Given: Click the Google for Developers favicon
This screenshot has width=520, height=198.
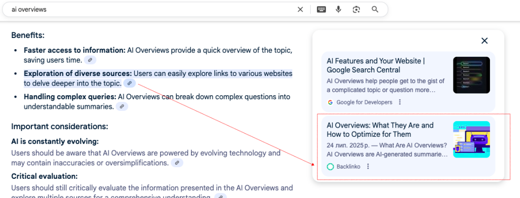Looking at the screenshot, I should click(x=330, y=102).
